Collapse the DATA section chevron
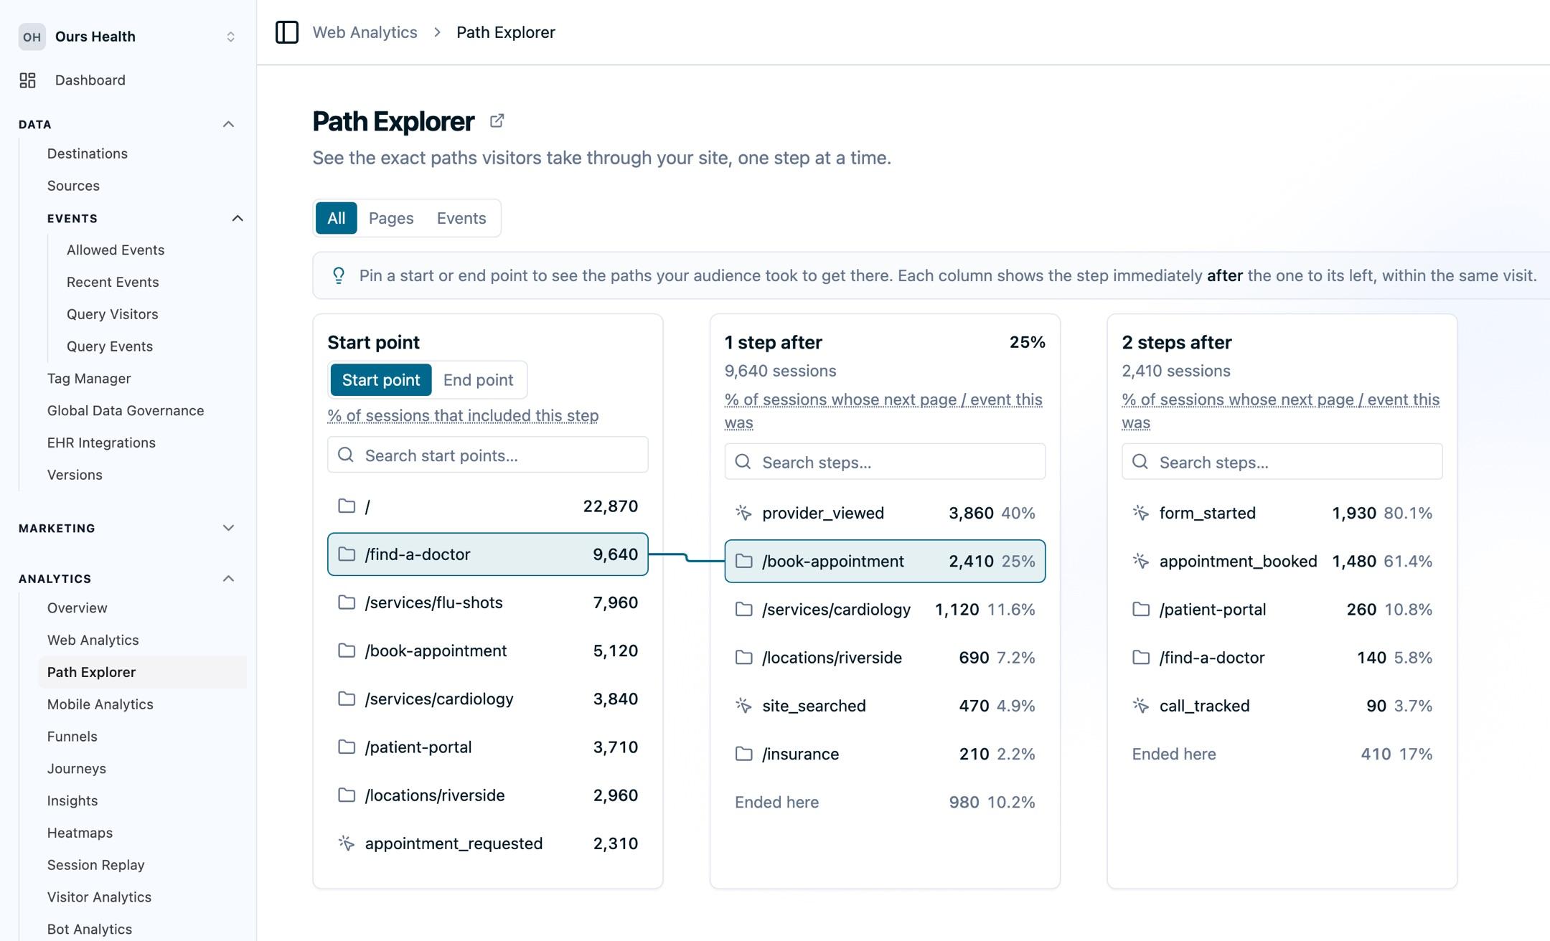The height and width of the screenshot is (941, 1550). click(228, 124)
